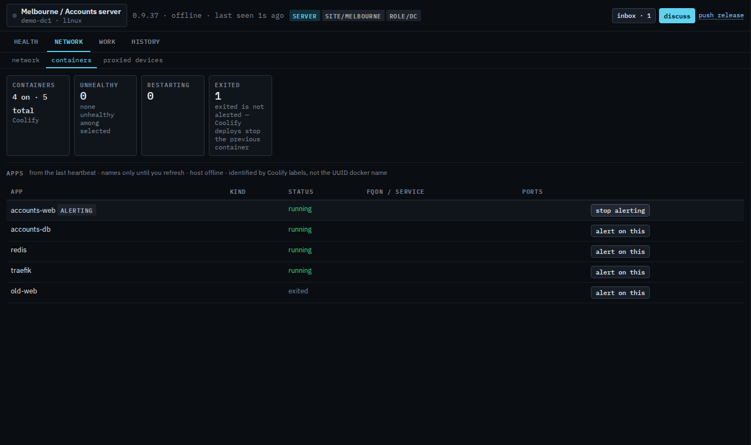Viewport: 751px width, 445px height.
Task: Select the containers sub-tab
Action: [71, 60]
